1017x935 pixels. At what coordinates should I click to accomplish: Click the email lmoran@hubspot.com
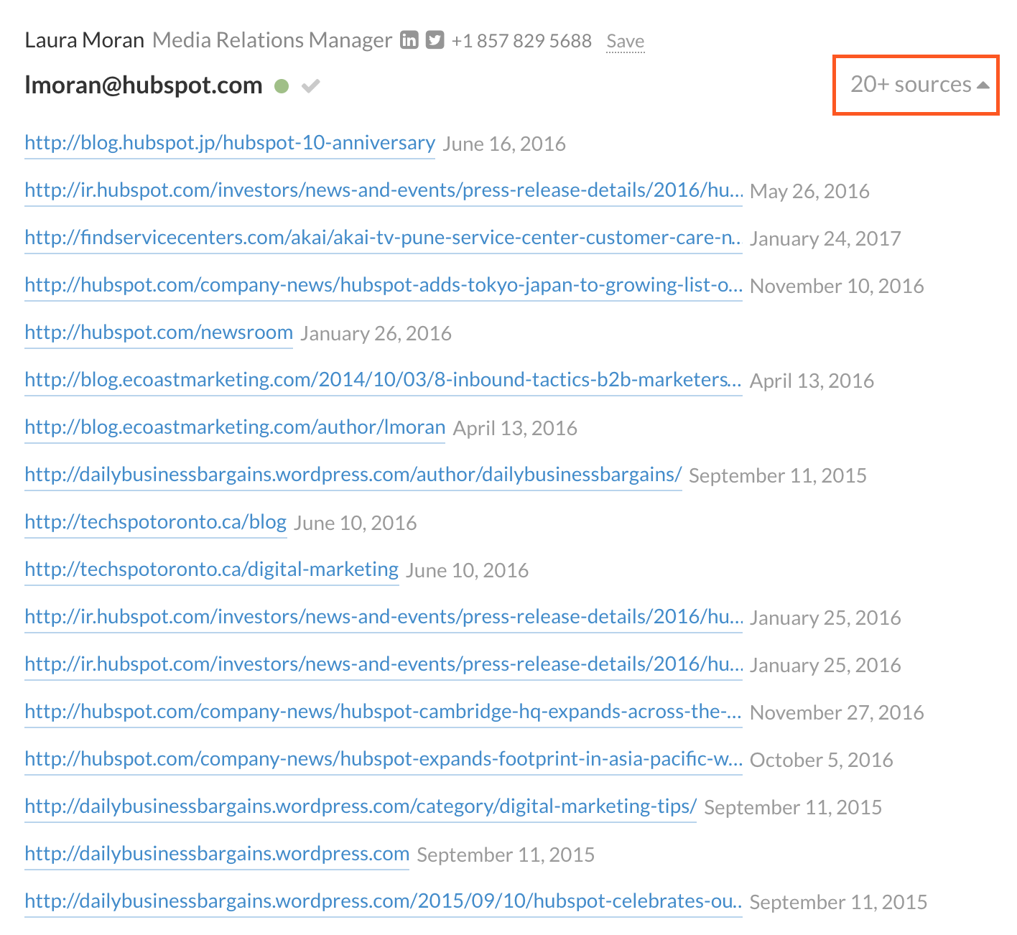tap(144, 85)
